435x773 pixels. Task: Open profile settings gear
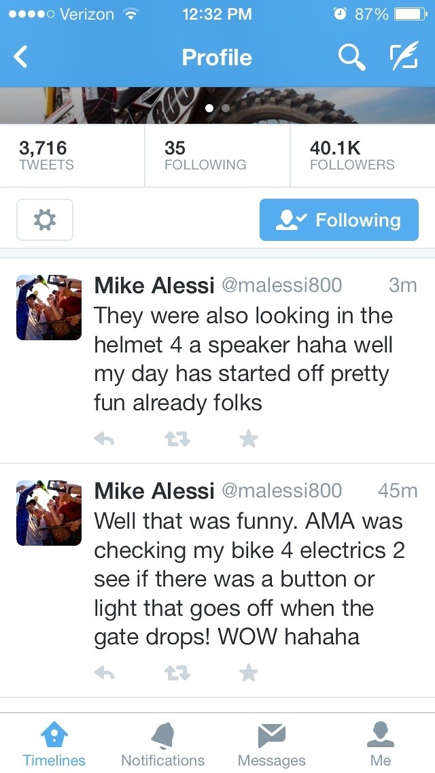[x=45, y=220]
